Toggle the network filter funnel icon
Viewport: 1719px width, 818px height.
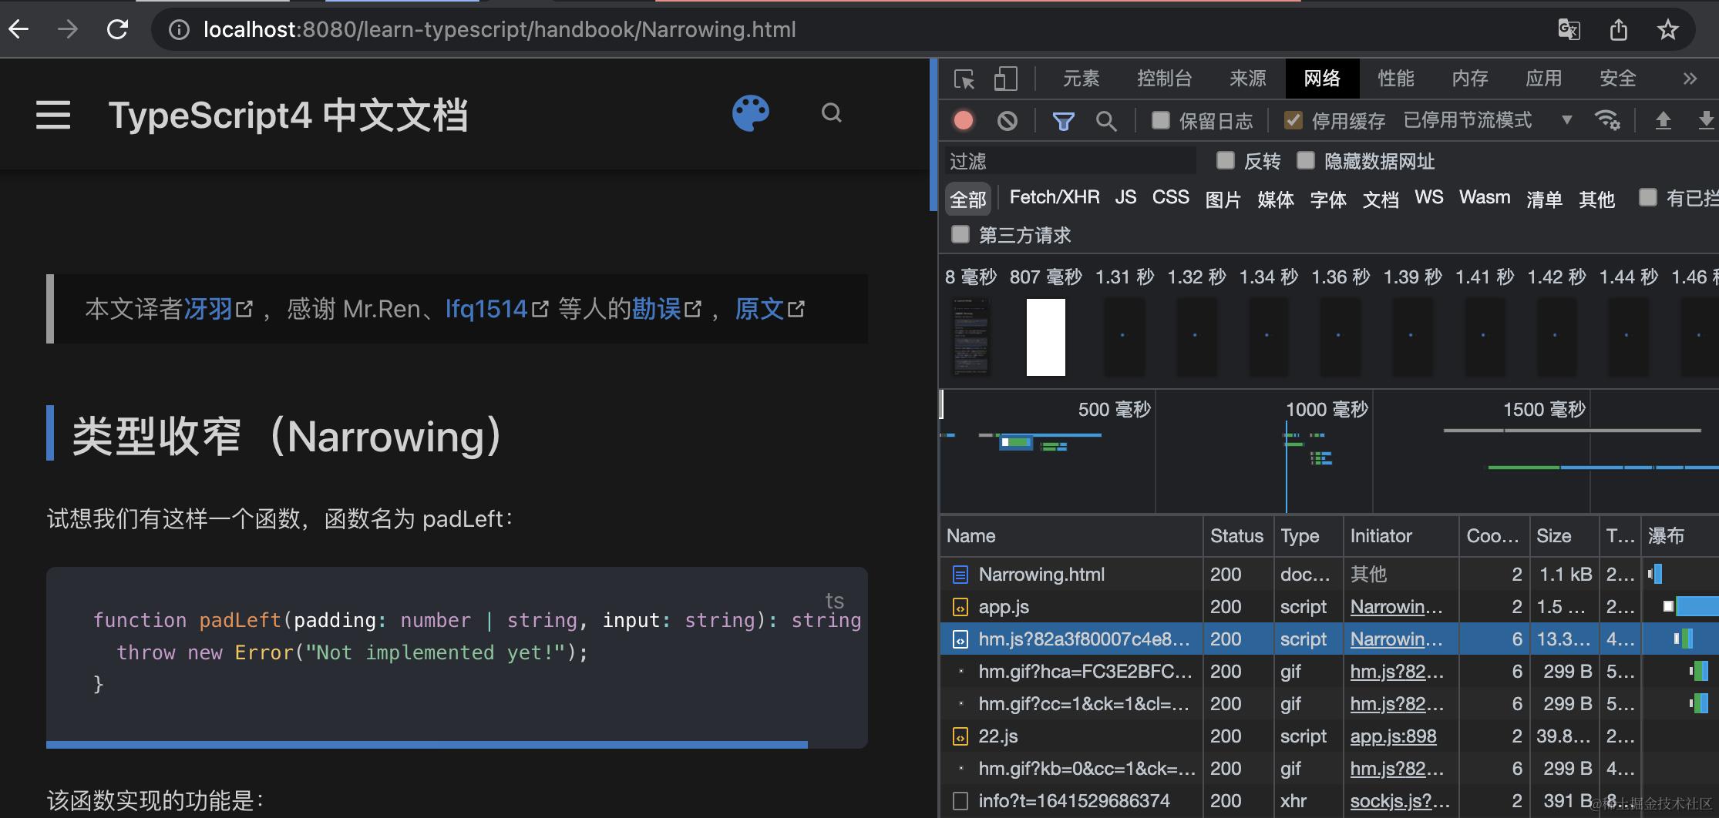(x=1064, y=121)
